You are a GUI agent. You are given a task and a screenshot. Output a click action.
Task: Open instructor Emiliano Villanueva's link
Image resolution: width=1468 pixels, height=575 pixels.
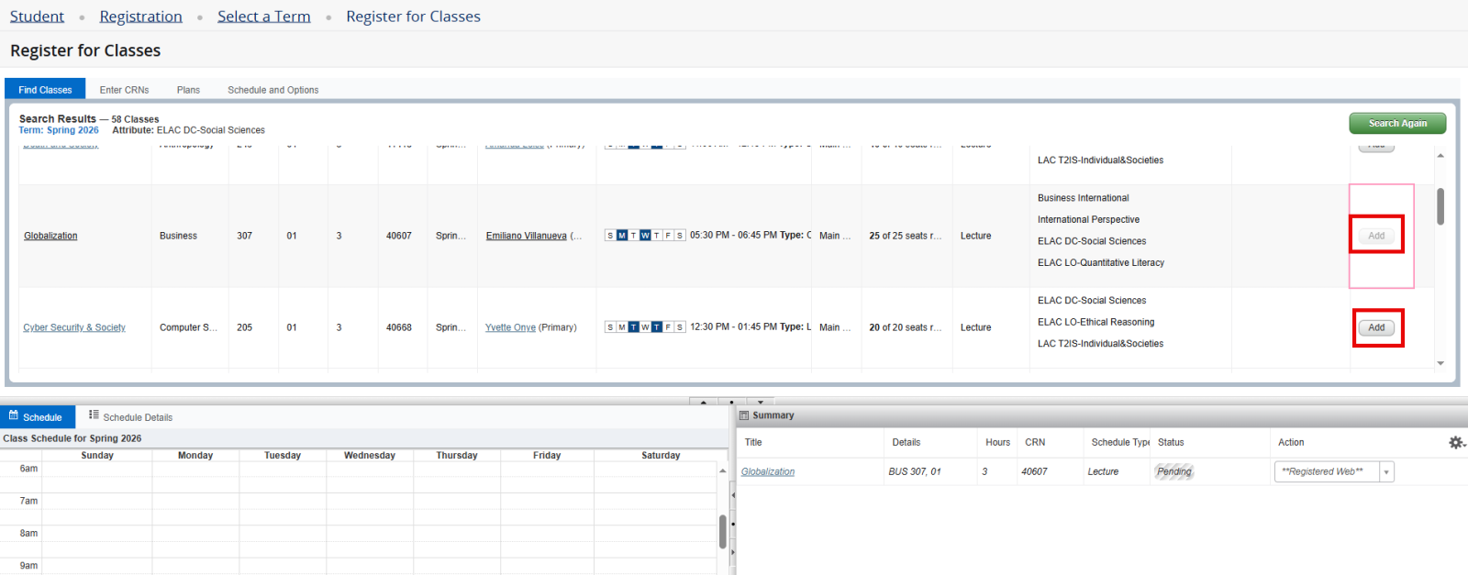pos(526,236)
